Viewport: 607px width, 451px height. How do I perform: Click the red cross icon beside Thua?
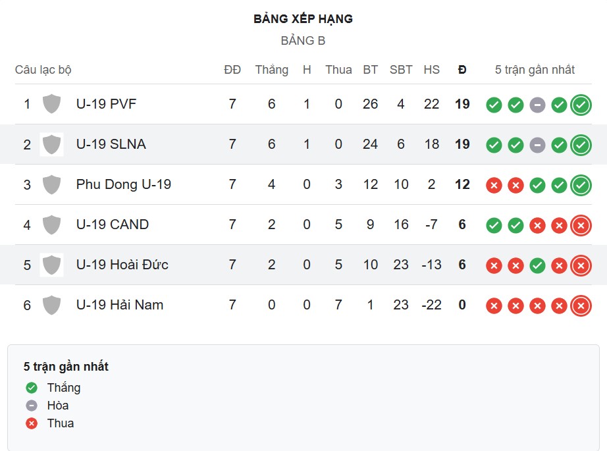pyautogui.click(x=30, y=423)
